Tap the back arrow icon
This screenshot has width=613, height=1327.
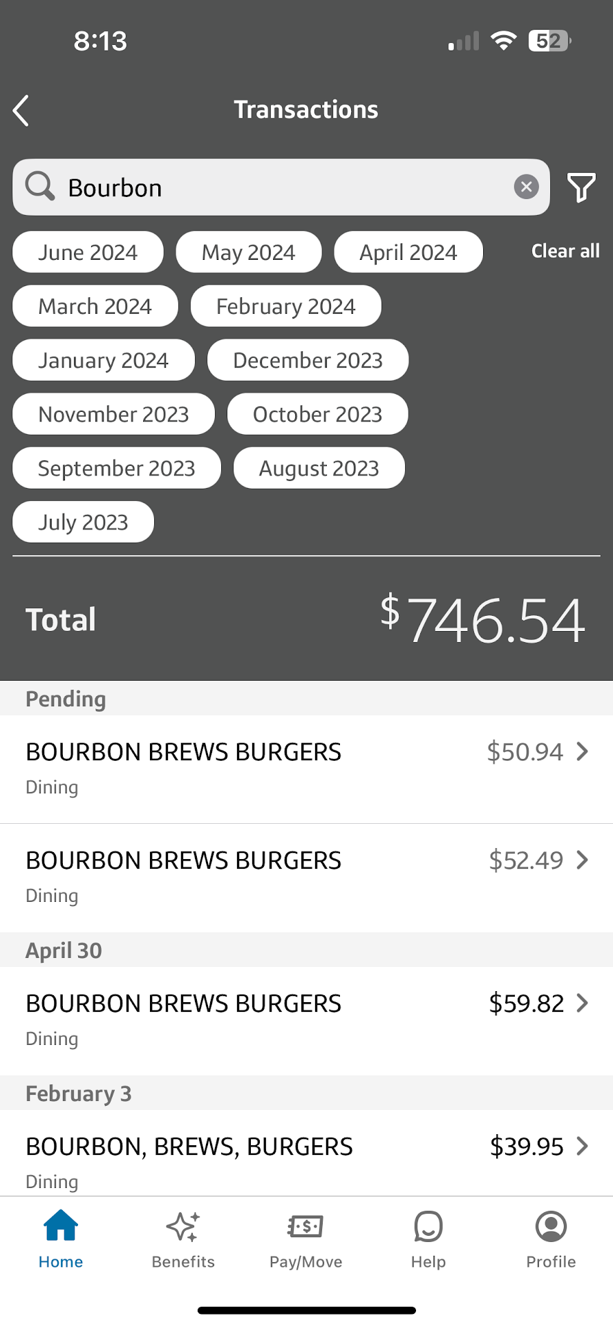tap(22, 111)
